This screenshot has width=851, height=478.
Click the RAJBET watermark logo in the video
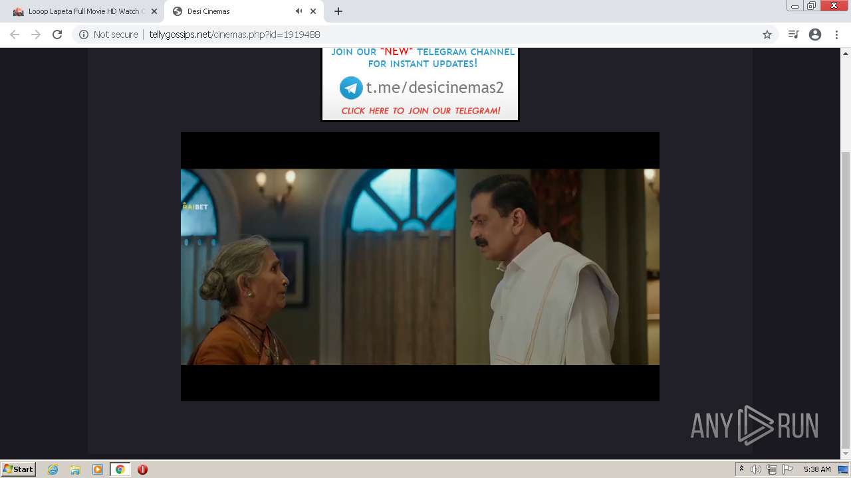coord(195,206)
